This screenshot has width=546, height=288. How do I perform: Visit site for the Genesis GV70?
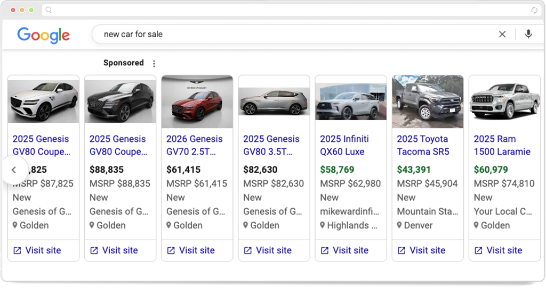[191, 250]
